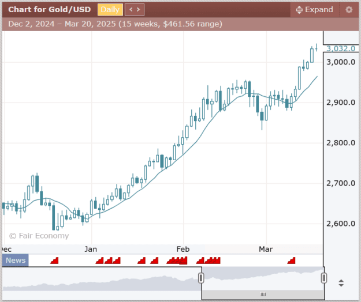Click the 2,600.0 price axis label

(341, 224)
